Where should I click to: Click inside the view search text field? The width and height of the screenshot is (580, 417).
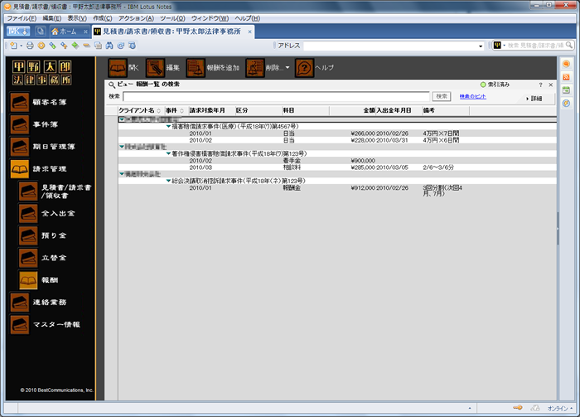pos(276,96)
